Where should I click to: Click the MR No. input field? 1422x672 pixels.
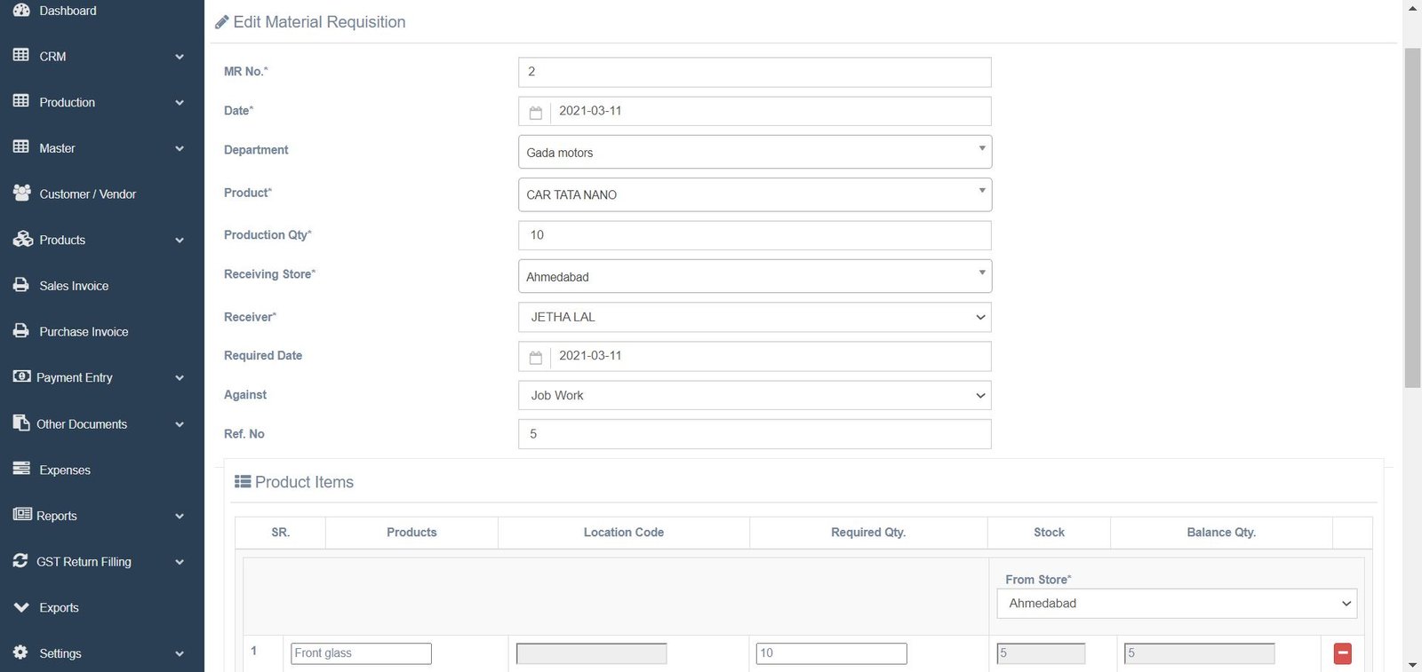[x=755, y=72]
